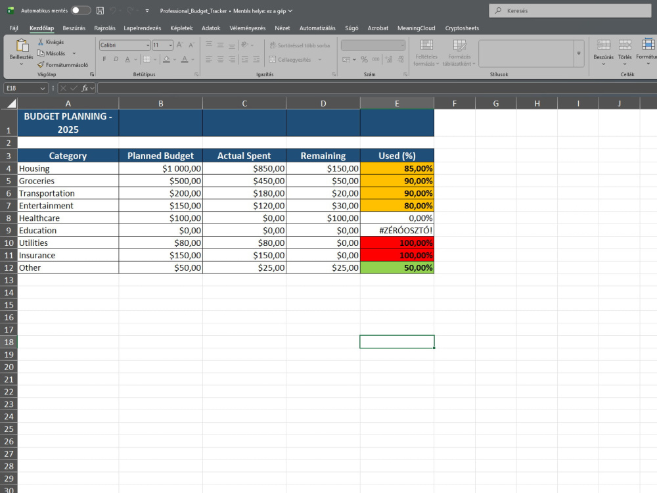The image size is (657, 493).
Task: Select row 9 header
Action: 9,230
